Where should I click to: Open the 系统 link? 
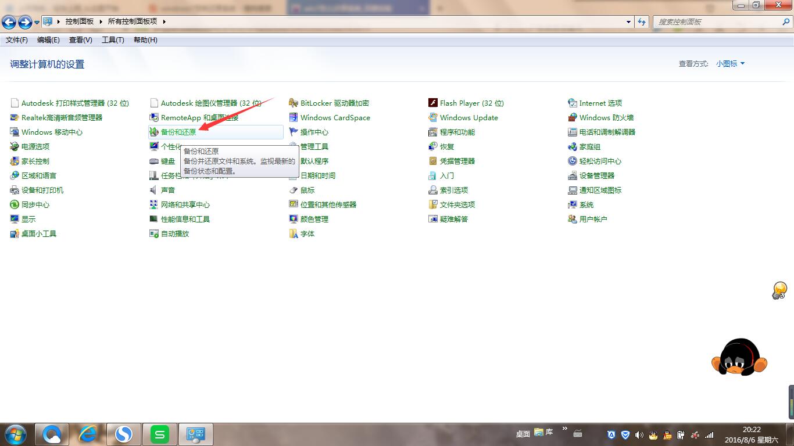[586, 204]
